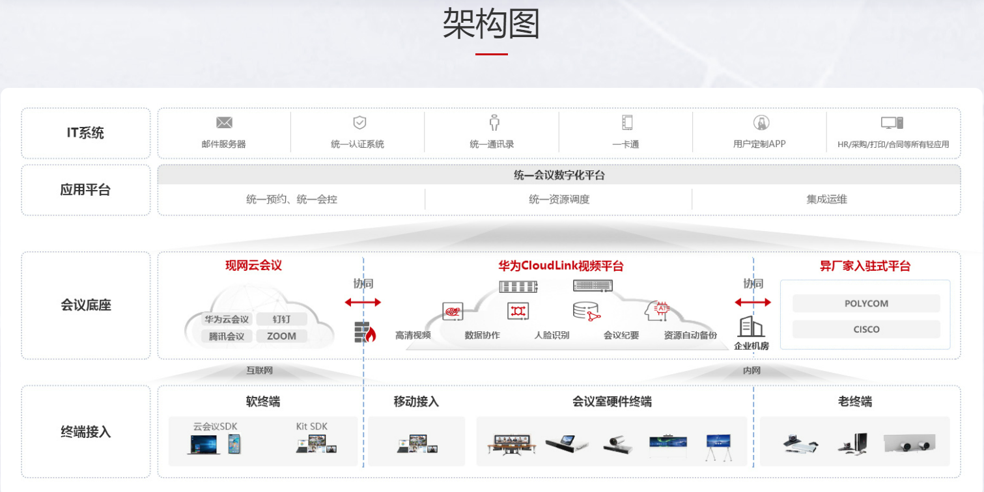Click the AI head chip icon
The width and height of the screenshot is (984, 492).
pos(658,311)
